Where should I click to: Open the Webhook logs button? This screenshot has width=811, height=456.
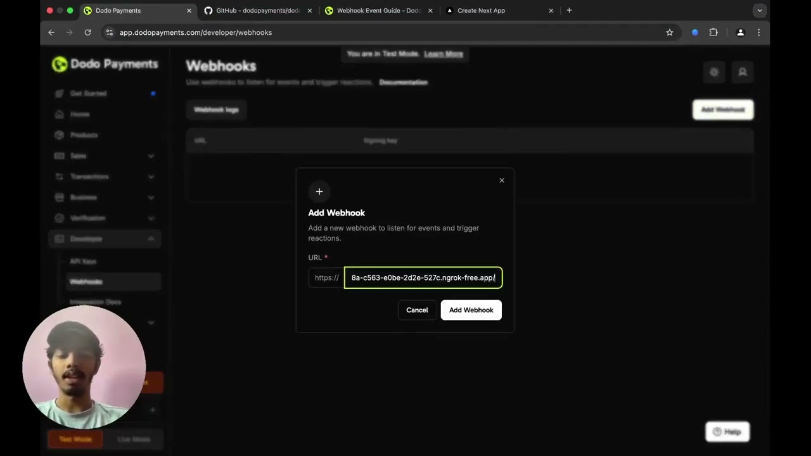216,110
